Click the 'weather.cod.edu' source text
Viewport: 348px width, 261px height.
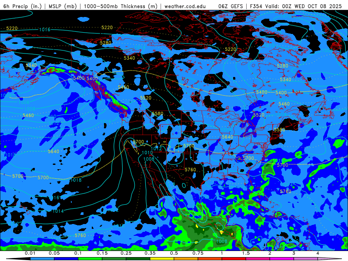point(185,6)
